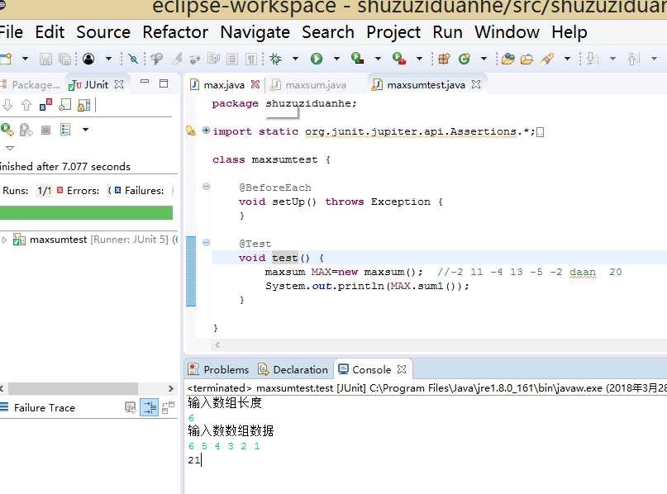The width and height of the screenshot is (667, 494).
Task: Toggle Mark Occurrences highlighter icon
Action: pyautogui.click(x=177, y=59)
